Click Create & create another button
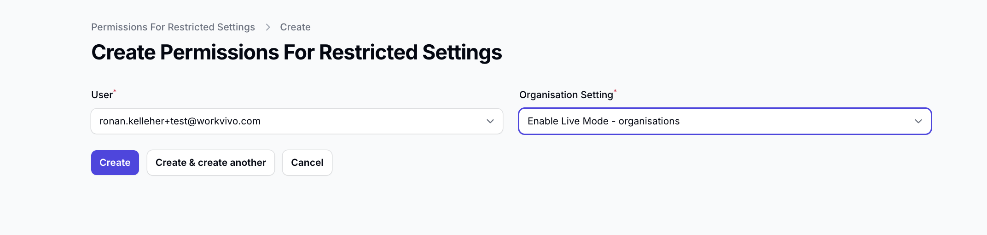The width and height of the screenshot is (987, 235). pos(211,163)
